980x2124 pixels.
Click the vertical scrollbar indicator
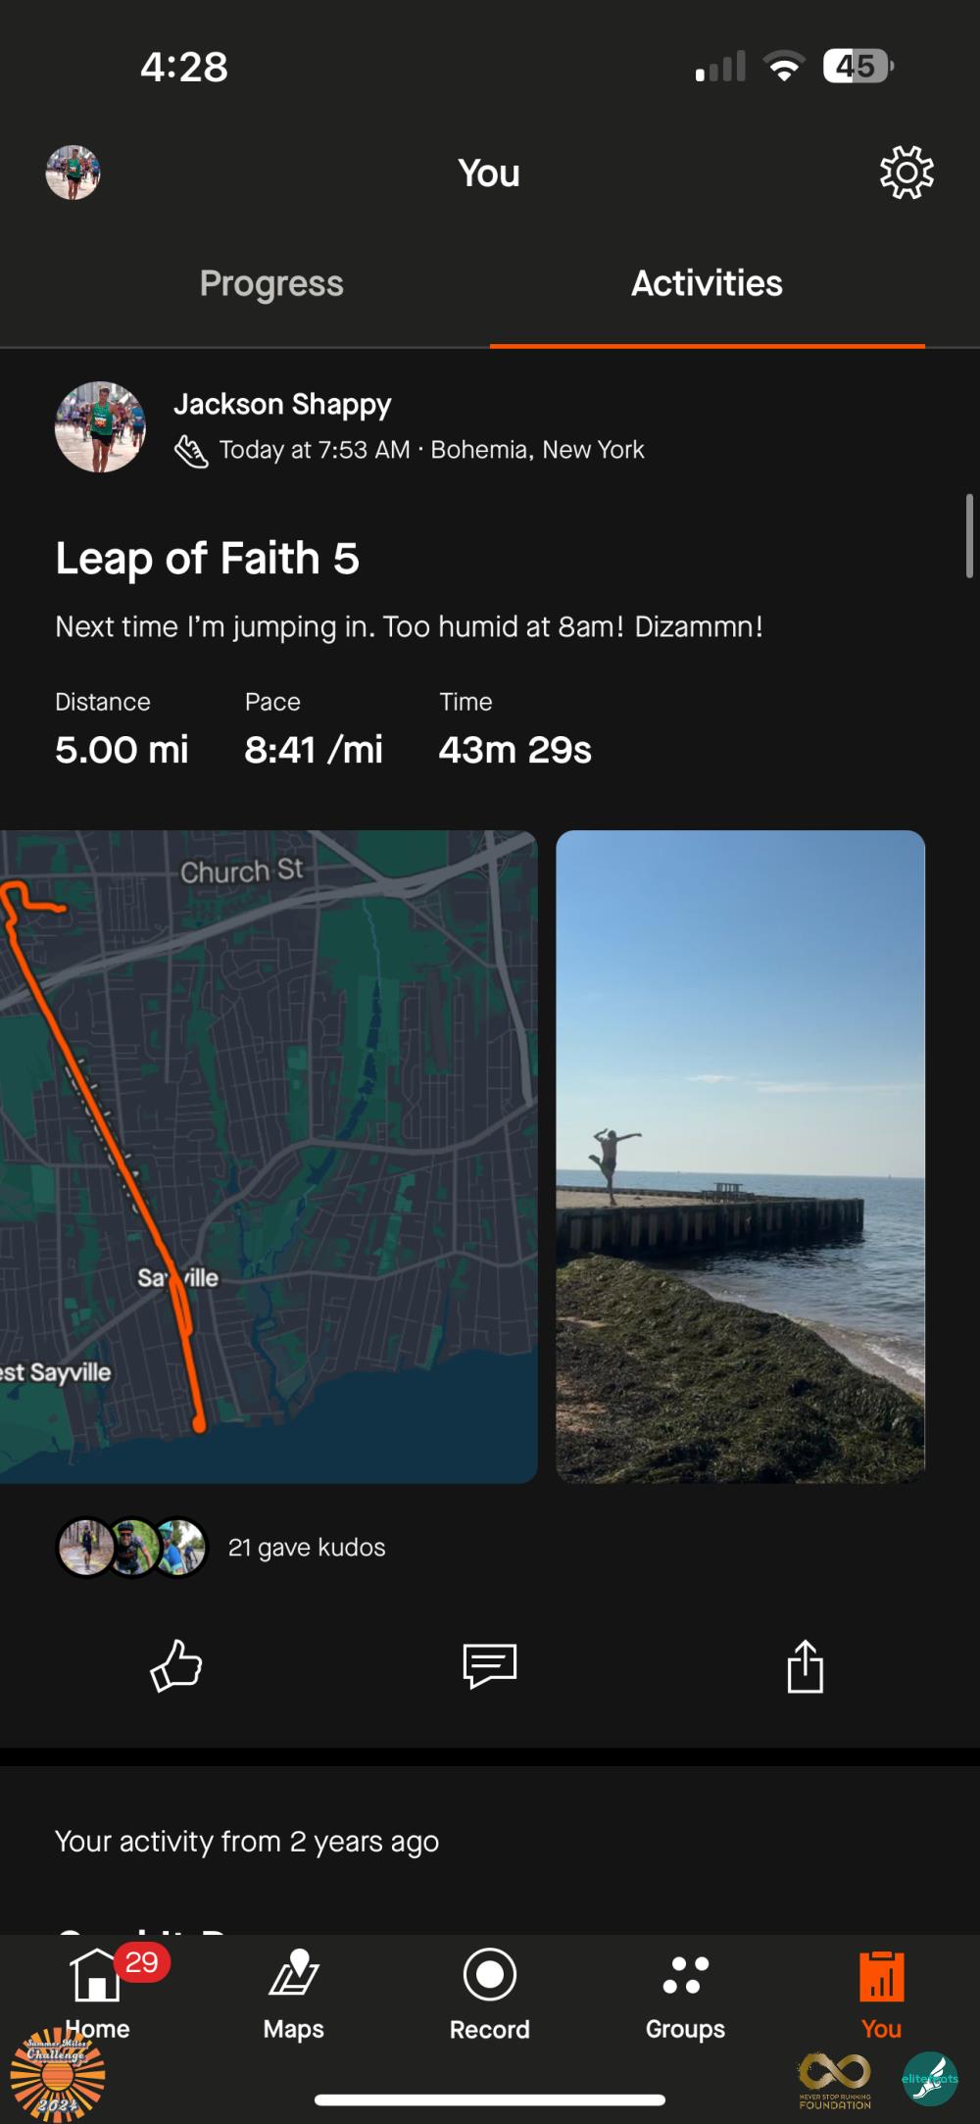tap(969, 536)
